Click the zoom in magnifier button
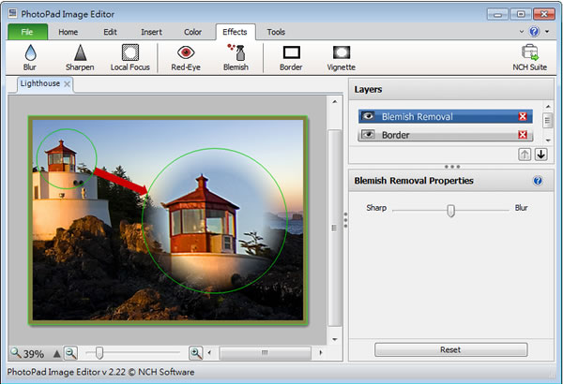 [195, 353]
